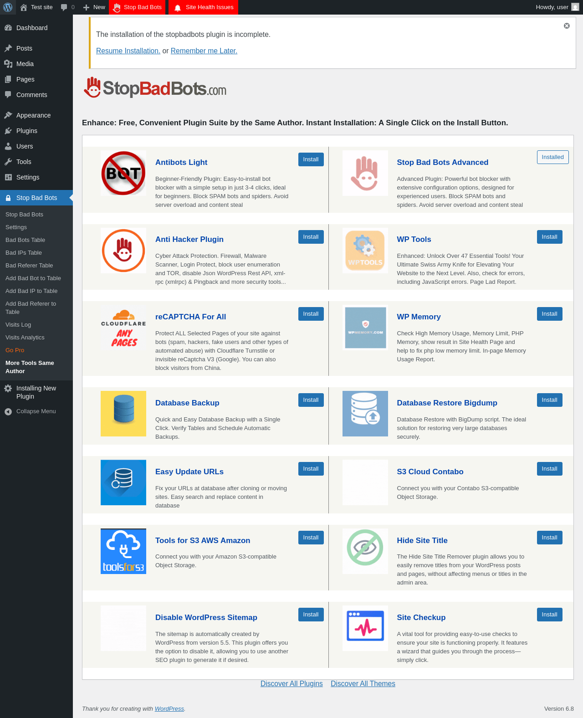Click the WordPress logo in admin bar
The height and width of the screenshot is (718, 583).
click(8, 7)
